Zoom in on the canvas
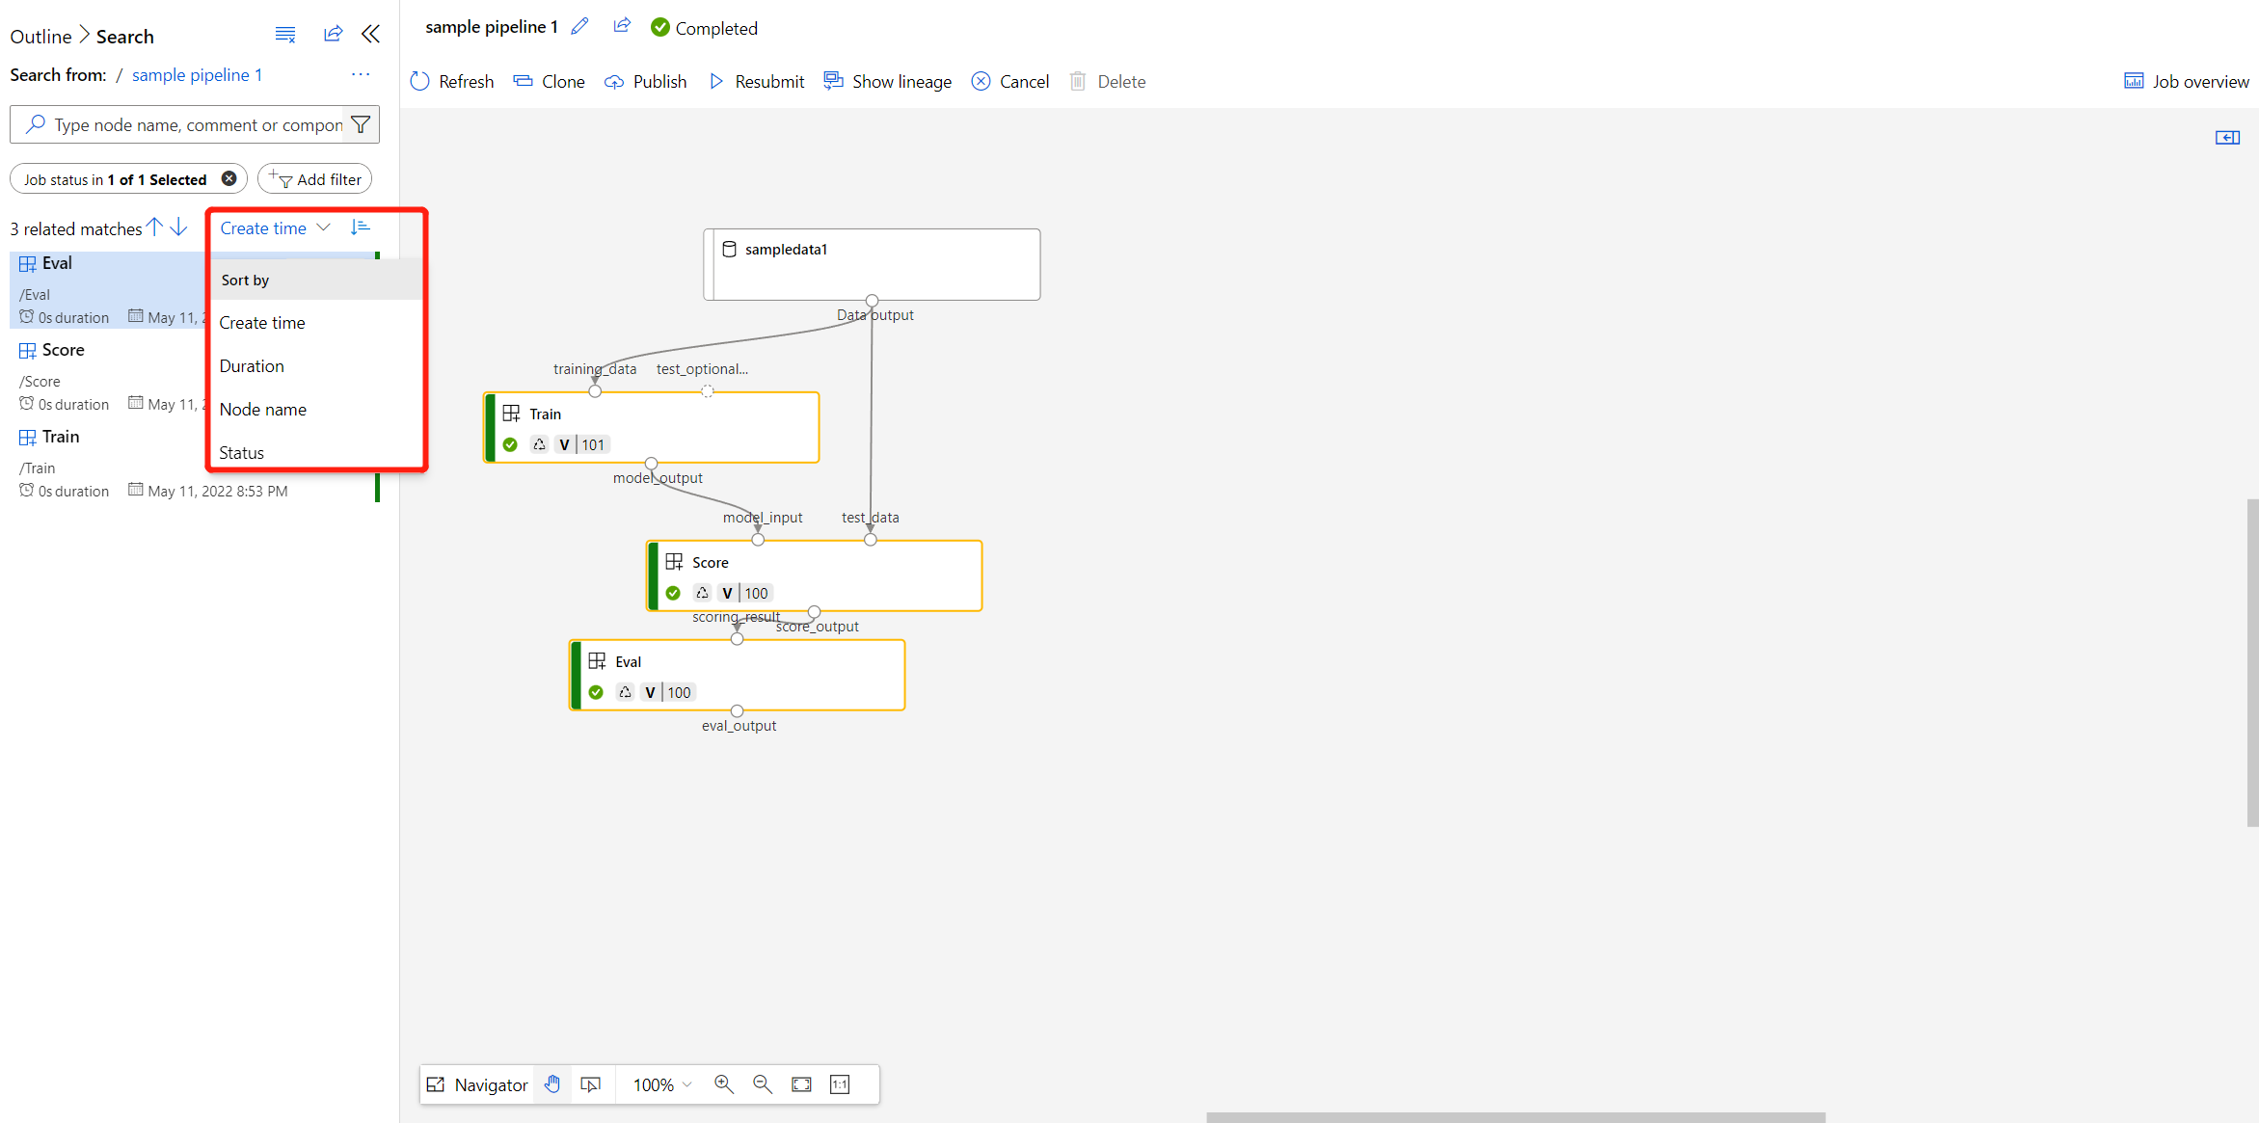 click(x=723, y=1084)
